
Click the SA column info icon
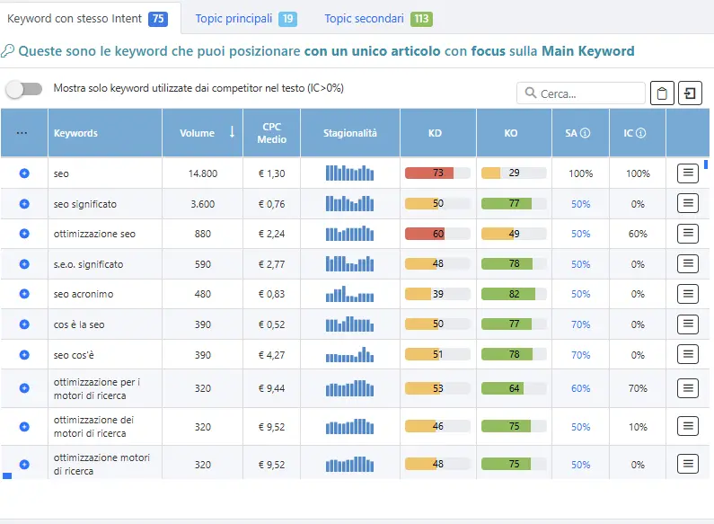(x=586, y=133)
